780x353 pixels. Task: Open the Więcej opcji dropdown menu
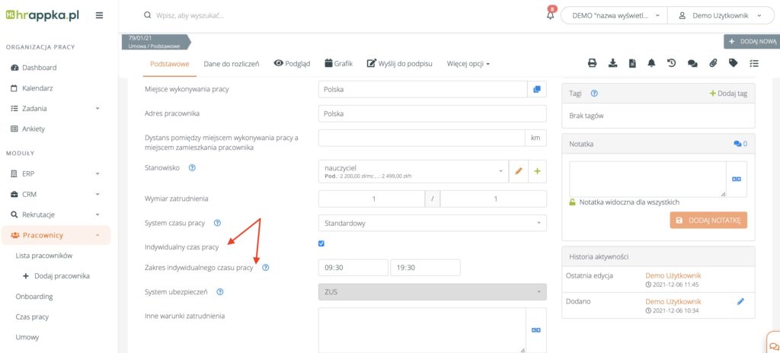click(x=468, y=64)
